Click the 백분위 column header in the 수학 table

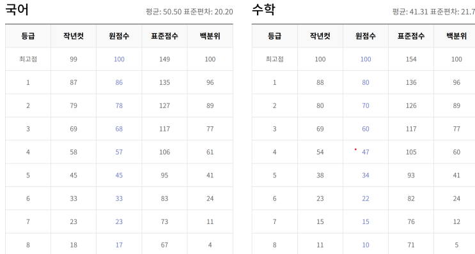(x=456, y=36)
